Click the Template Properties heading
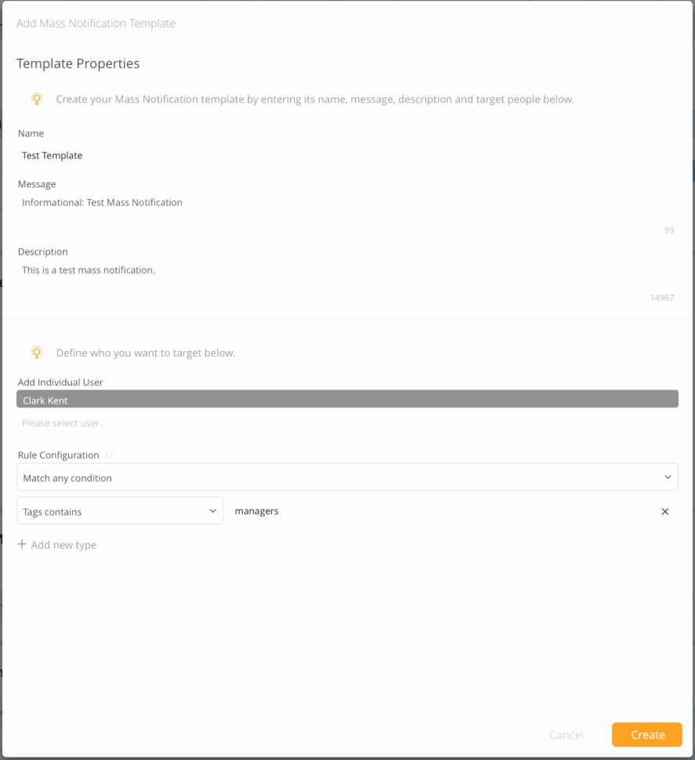695x760 pixels. click(x=78, y=64)
